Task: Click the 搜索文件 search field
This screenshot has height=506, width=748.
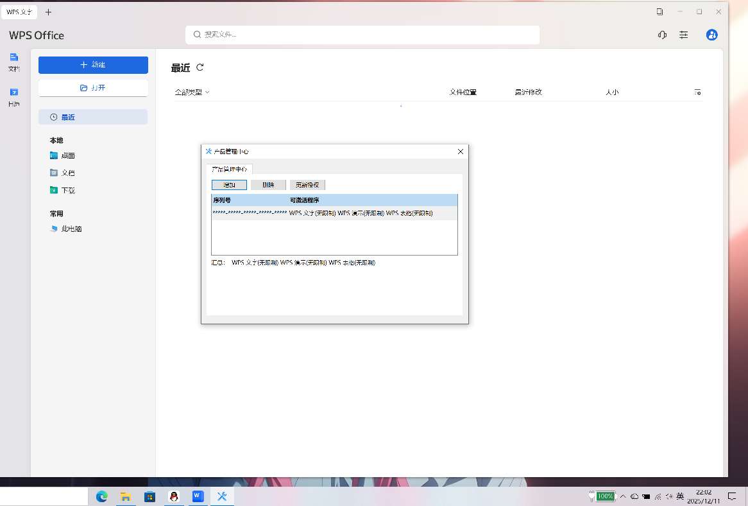Action: (362, 35)
